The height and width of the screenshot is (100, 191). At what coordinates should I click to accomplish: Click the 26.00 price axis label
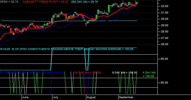click(x=165, y=44)
